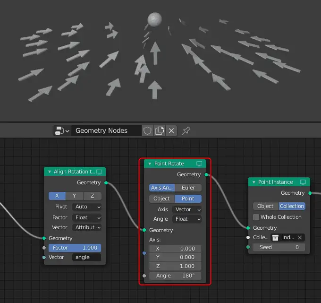Click the Vector input socket in Align Rotation
This screenshot has height=303, width=321.
(x=44, y=257)
